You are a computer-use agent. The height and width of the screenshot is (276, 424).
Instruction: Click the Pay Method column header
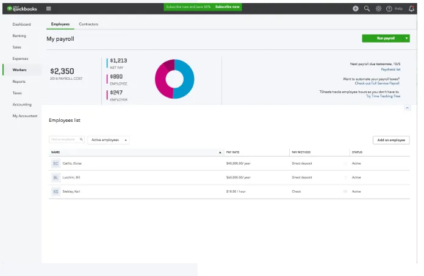301,152
